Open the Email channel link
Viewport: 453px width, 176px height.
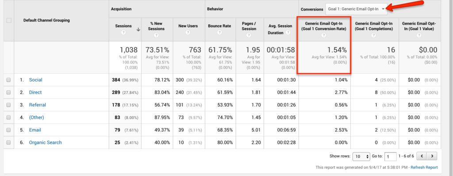[x=35, y=130]
